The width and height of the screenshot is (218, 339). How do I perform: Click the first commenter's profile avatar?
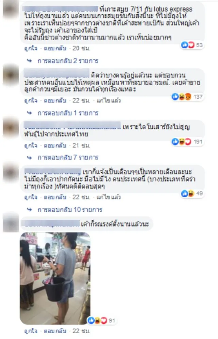pyautogui.click(x=11, y=10)
